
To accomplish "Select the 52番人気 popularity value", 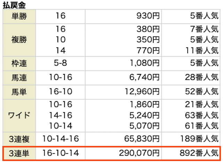I will click(x=201, y=91).
